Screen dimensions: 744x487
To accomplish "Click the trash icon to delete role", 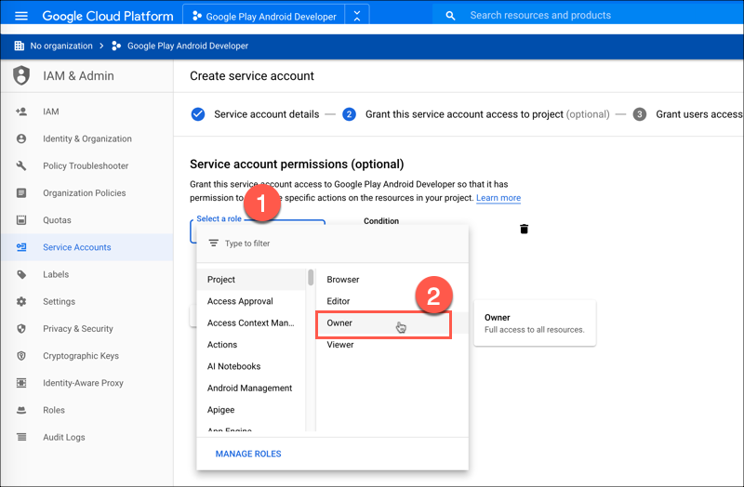I will click(x=524, y=229).
